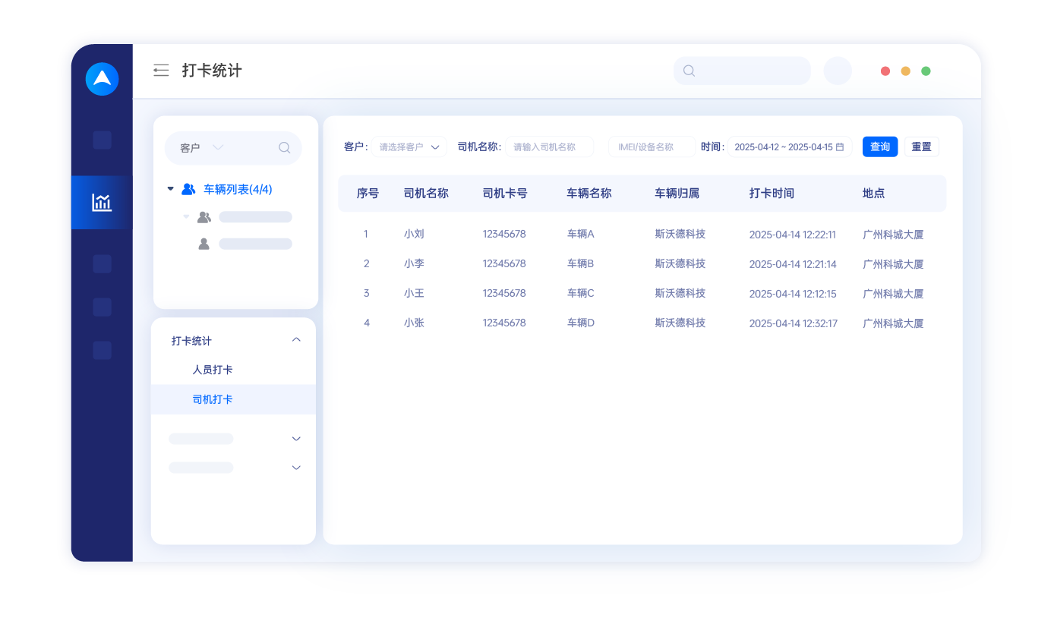1054x624 pixels.
Task: Click the hamburger menu icon beside 打卡统计 title
Action: click(161, 70)
